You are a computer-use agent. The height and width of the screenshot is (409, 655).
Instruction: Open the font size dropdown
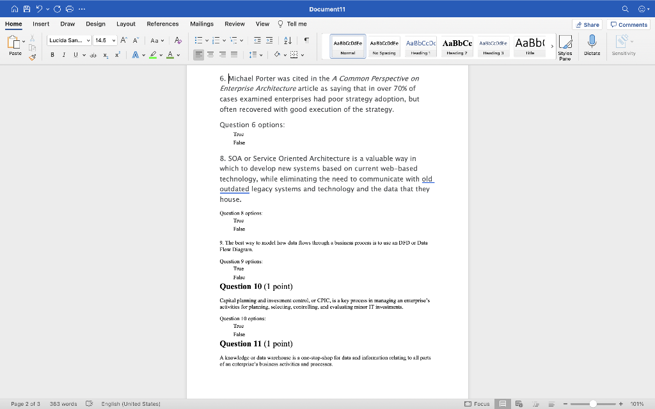coord(104,40)
